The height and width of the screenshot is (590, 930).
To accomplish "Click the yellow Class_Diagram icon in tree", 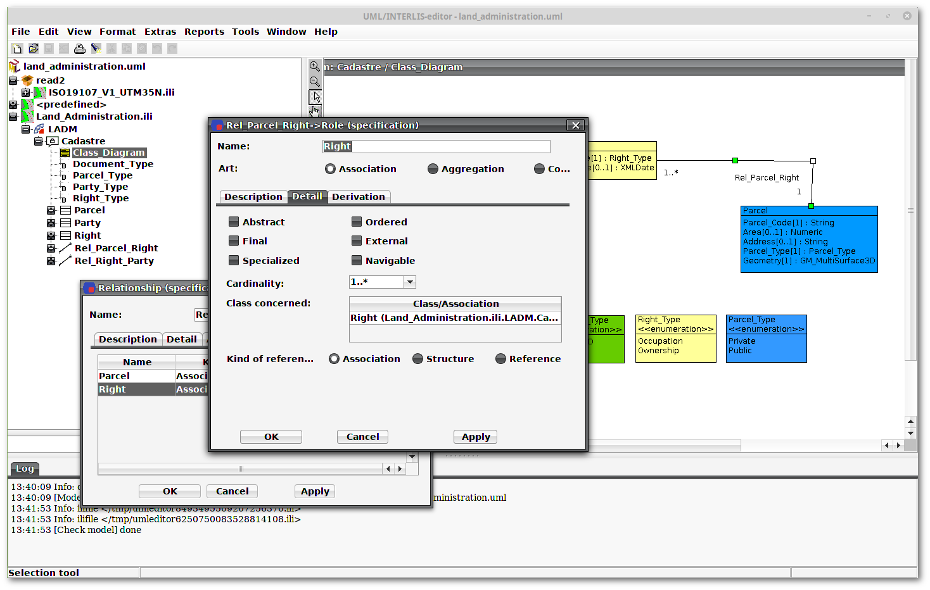I will point(65,153).
